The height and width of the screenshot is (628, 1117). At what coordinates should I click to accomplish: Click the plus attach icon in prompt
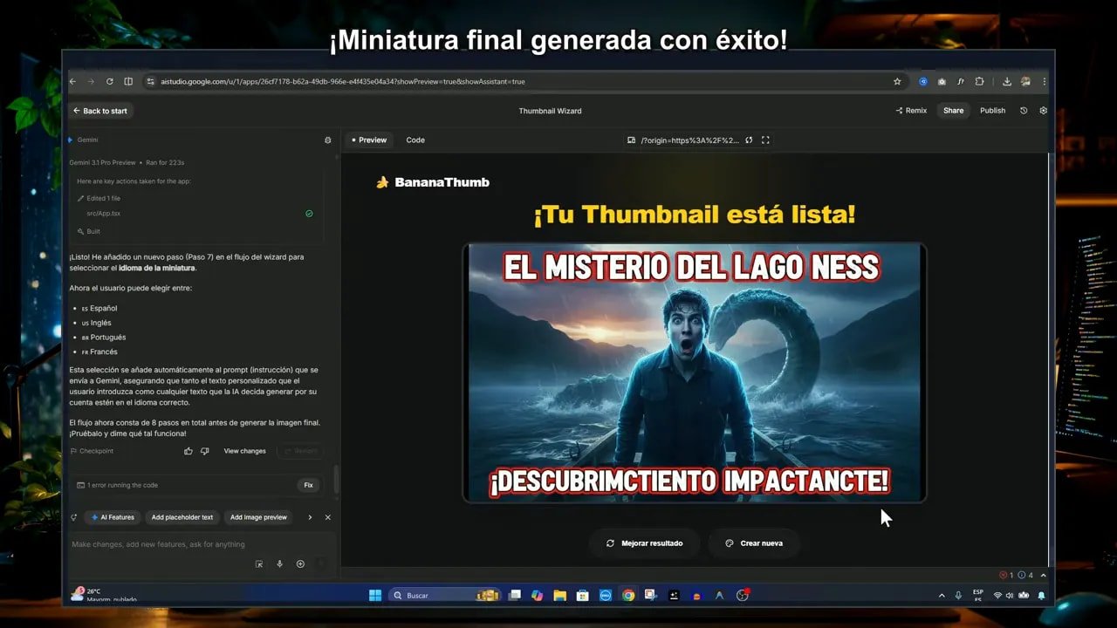(x=300, y=564)
